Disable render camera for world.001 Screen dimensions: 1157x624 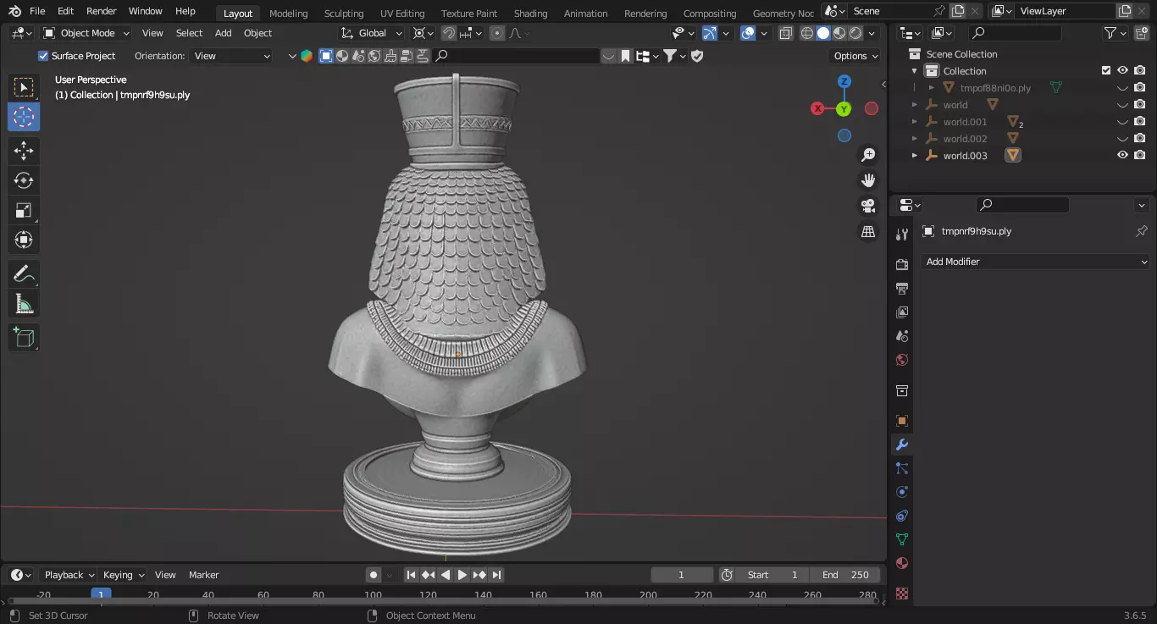coord(1140,122)
